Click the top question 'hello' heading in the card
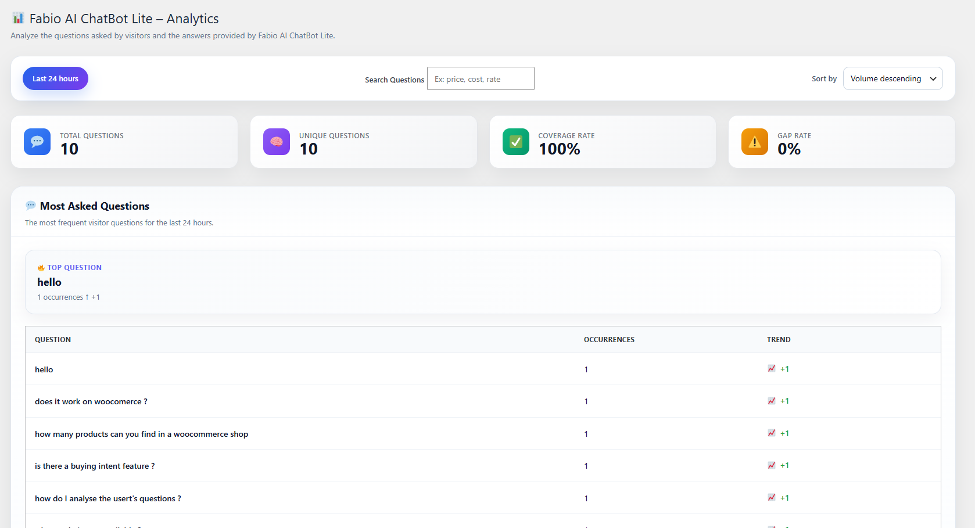975x528 pixels. (x=49, y=282)
